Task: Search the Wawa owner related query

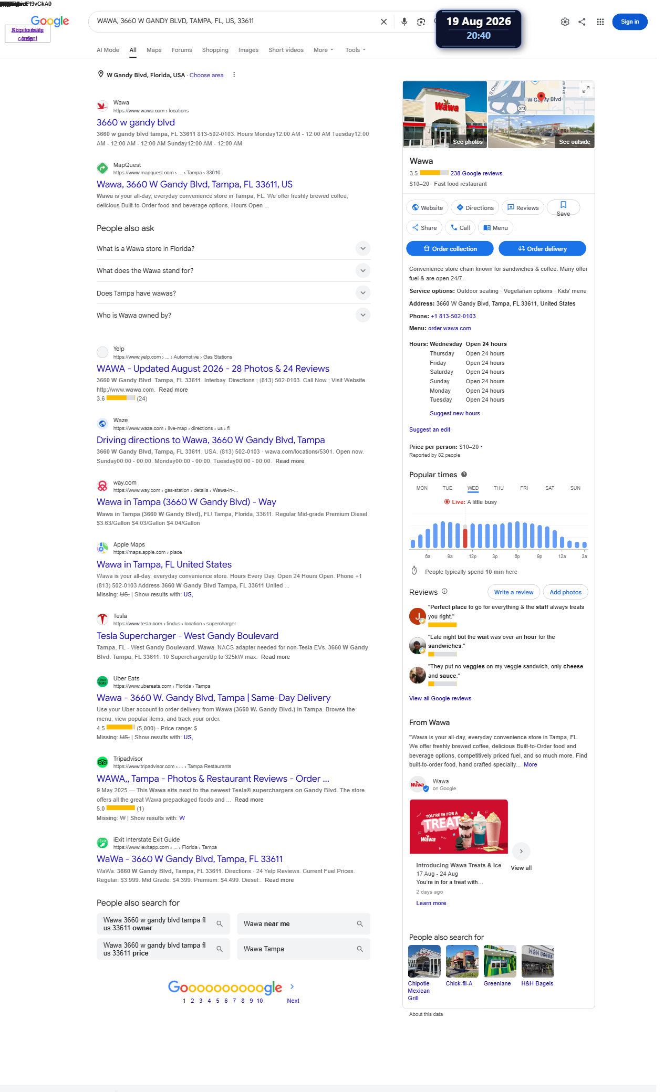Action: (x=163, y=923)
